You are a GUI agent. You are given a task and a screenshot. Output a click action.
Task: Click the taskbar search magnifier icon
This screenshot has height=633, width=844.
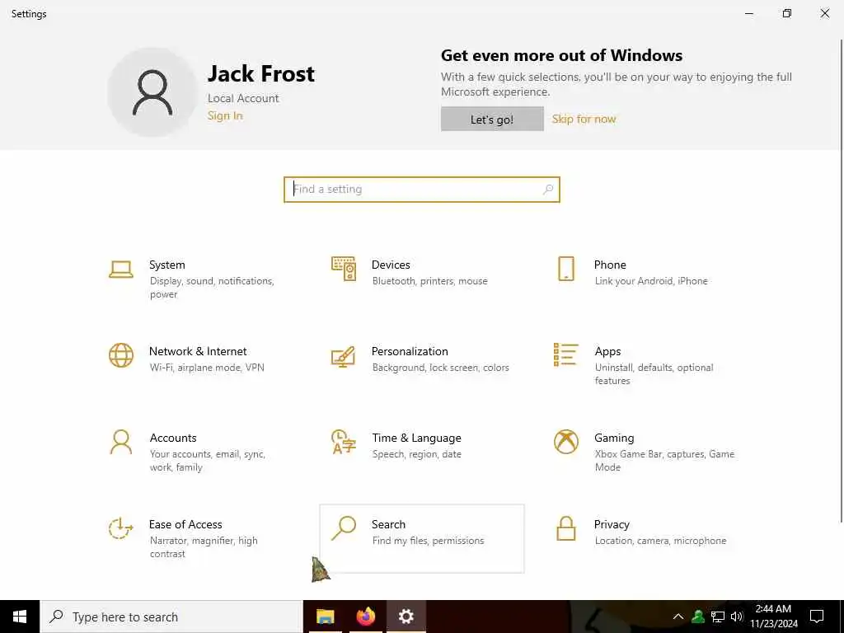point(56,617)
